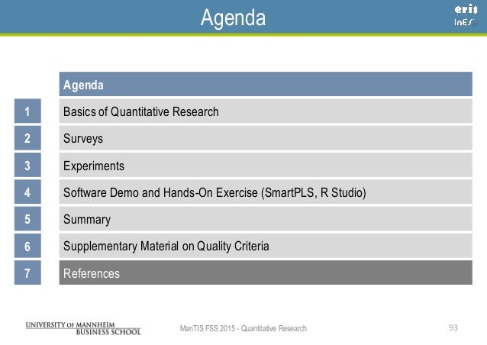Click the 'Agenda' slide title
487x345 pixels.
[x=234, y=18]
